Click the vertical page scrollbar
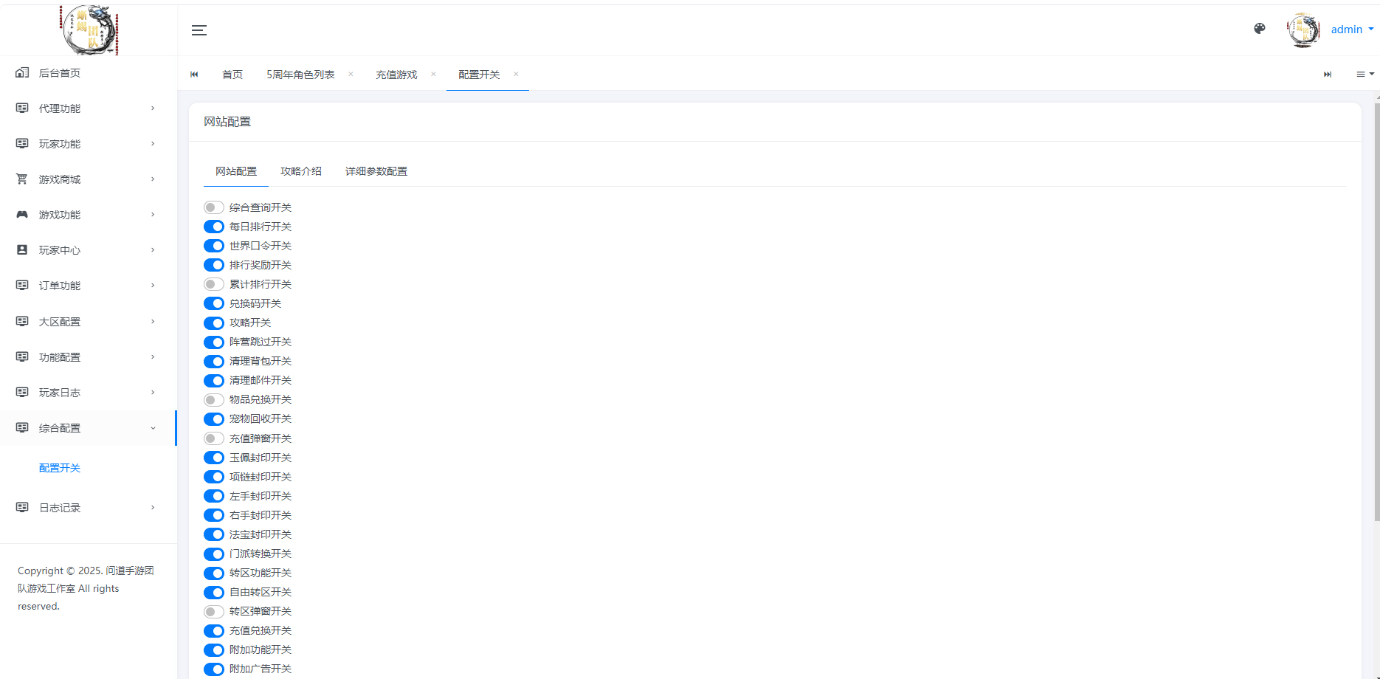This screenshot has height=679, width=1380. 1376,310
